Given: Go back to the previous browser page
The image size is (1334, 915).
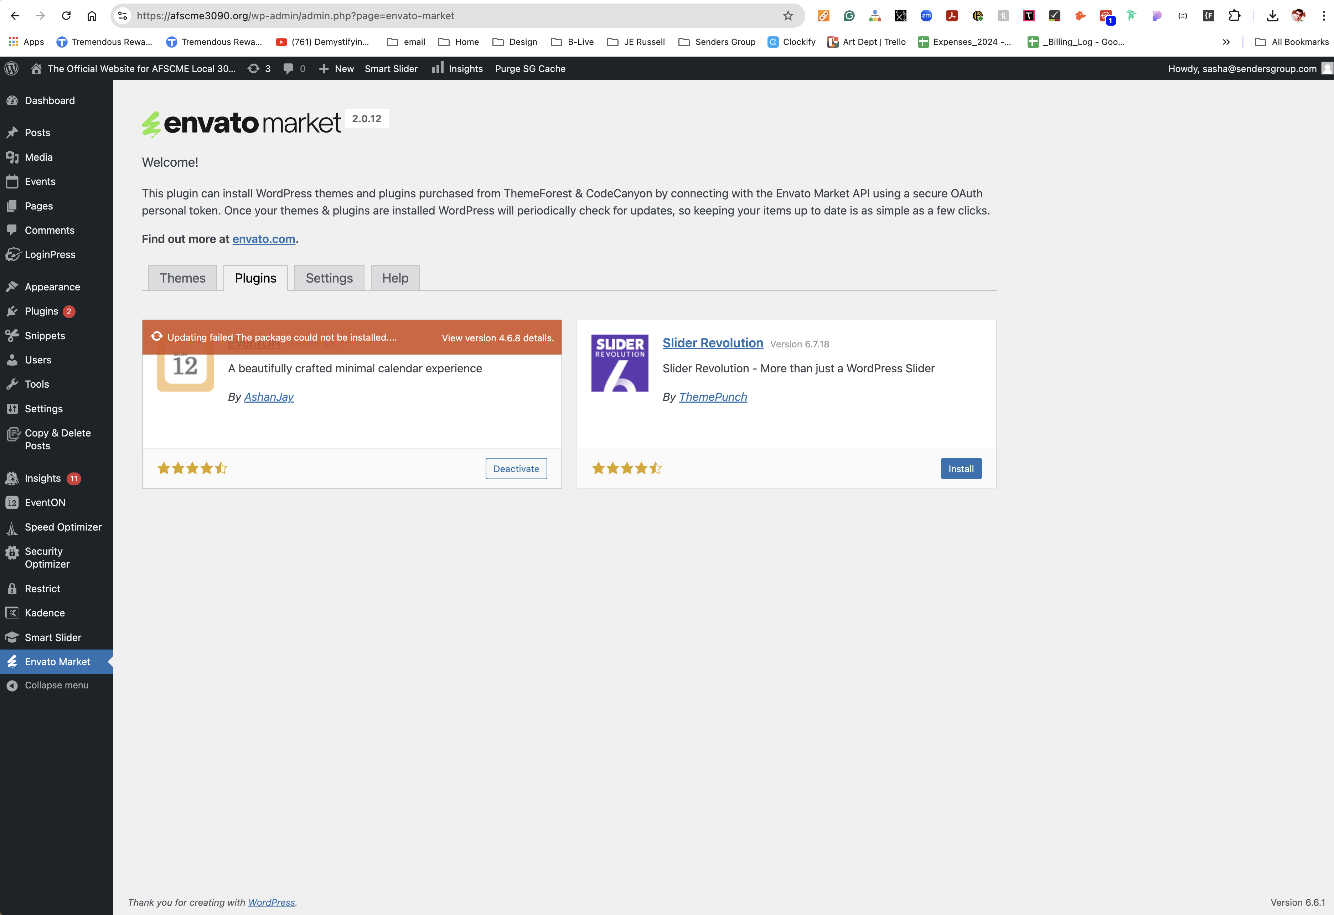Looking at the screenshot, I should pyautogui.click(x=15, y=15).
